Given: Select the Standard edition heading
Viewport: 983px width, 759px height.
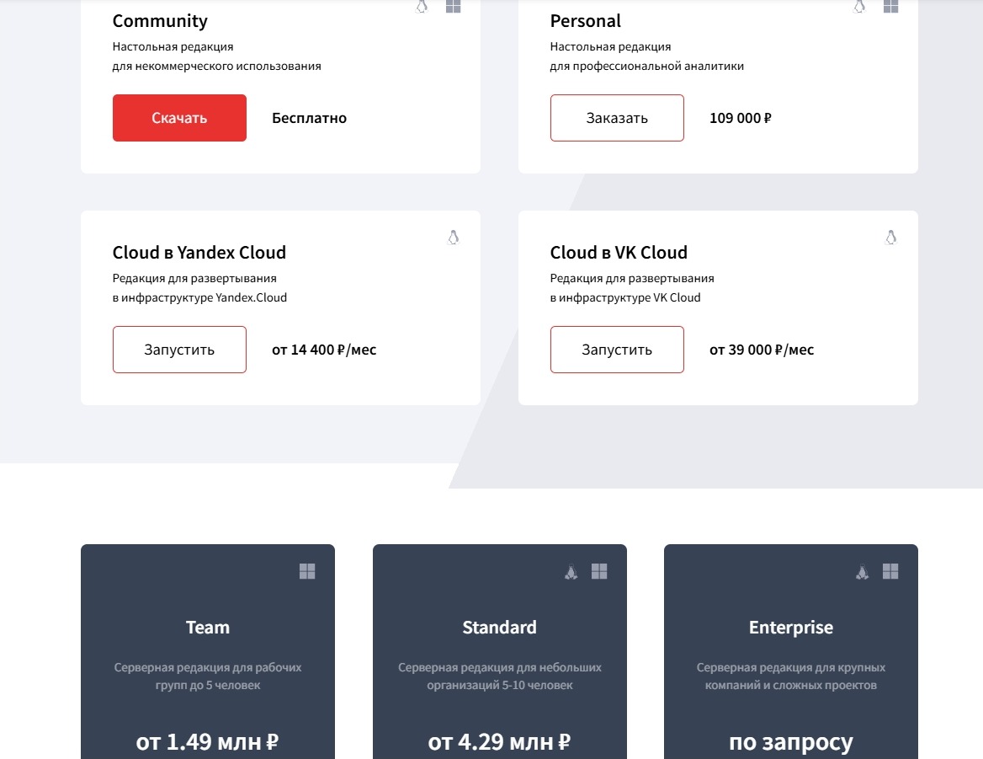Looking at the screenshot, I should pos(499,628).
